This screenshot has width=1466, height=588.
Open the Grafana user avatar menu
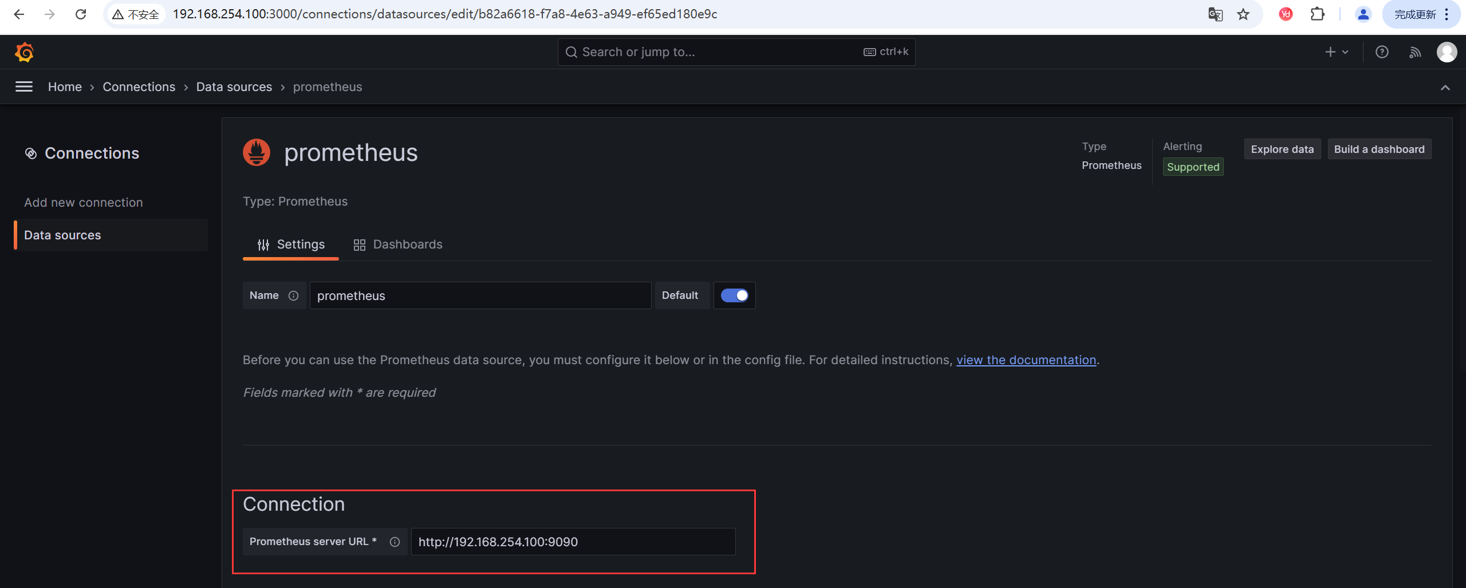pyautogui.click(x=1447, y=52)
